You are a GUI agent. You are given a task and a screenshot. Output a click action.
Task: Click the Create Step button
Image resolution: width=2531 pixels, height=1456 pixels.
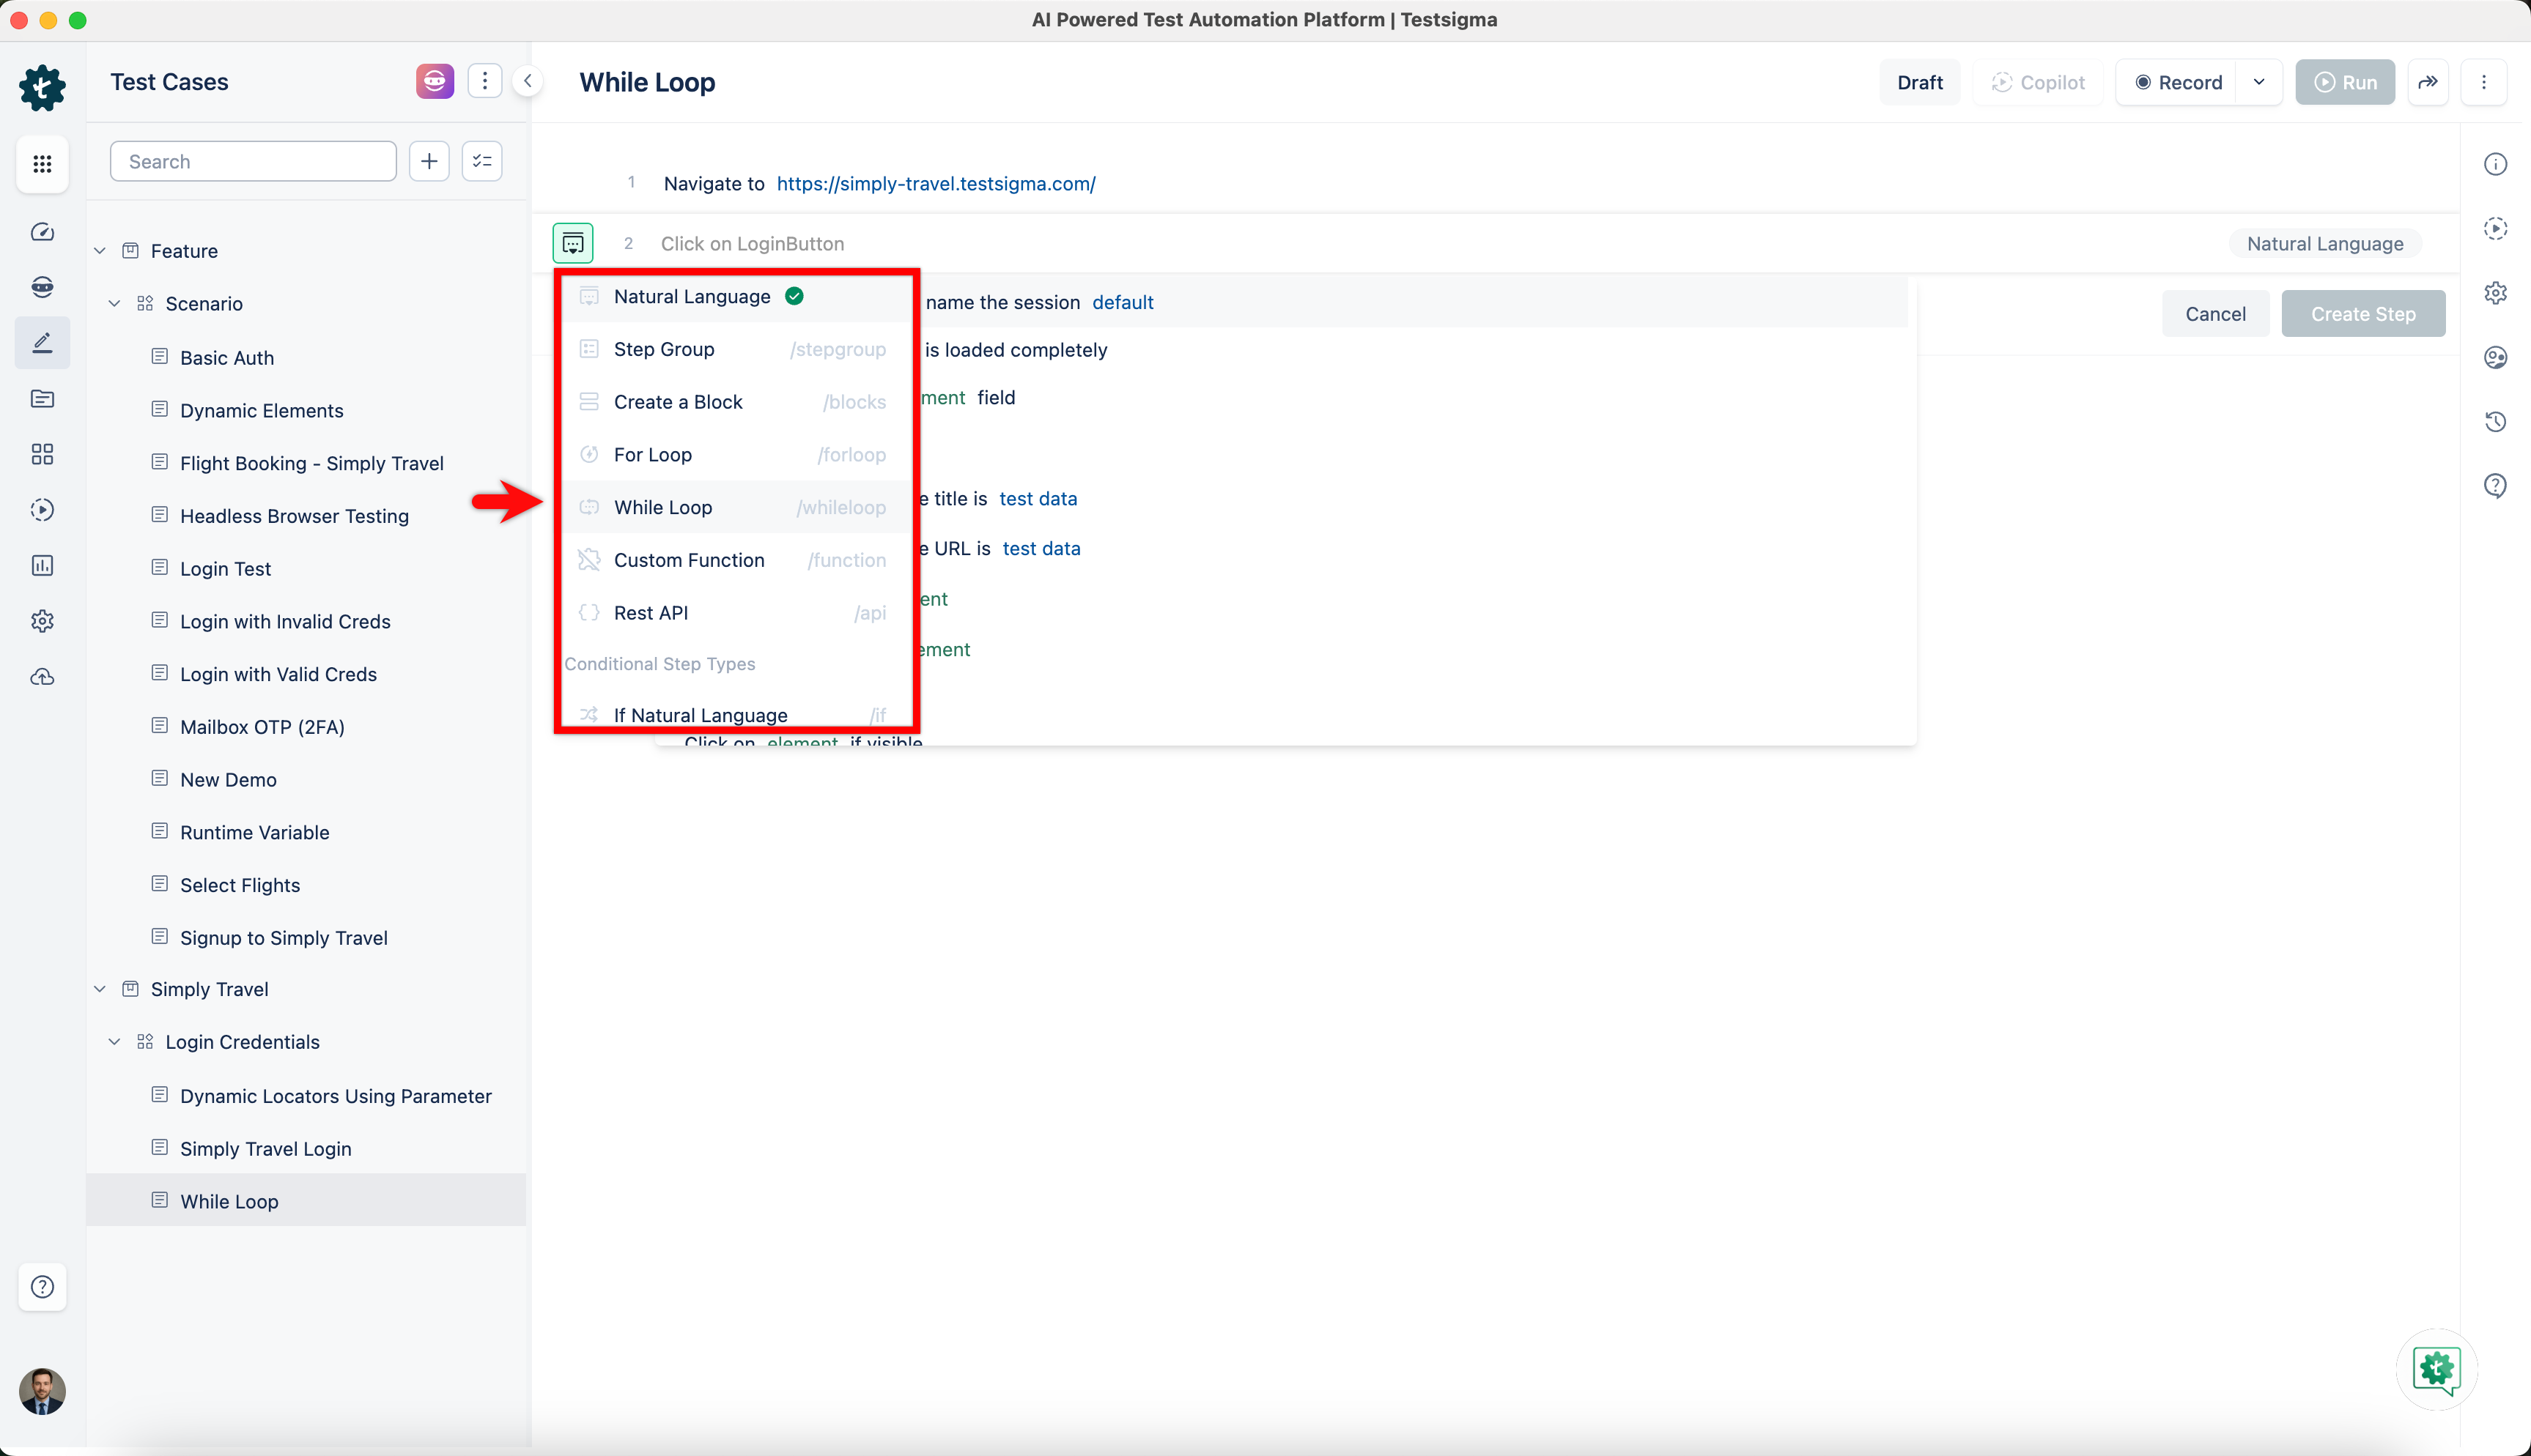pos(2363,313)
